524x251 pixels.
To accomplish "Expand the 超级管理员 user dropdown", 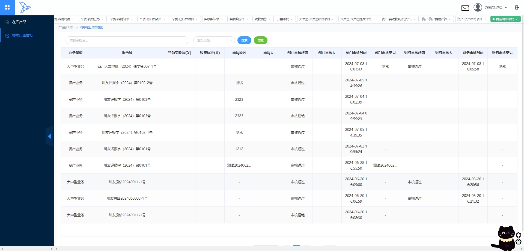I will point(496,7).
